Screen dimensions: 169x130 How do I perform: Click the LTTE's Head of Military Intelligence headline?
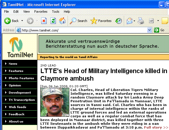click(104, 75)
